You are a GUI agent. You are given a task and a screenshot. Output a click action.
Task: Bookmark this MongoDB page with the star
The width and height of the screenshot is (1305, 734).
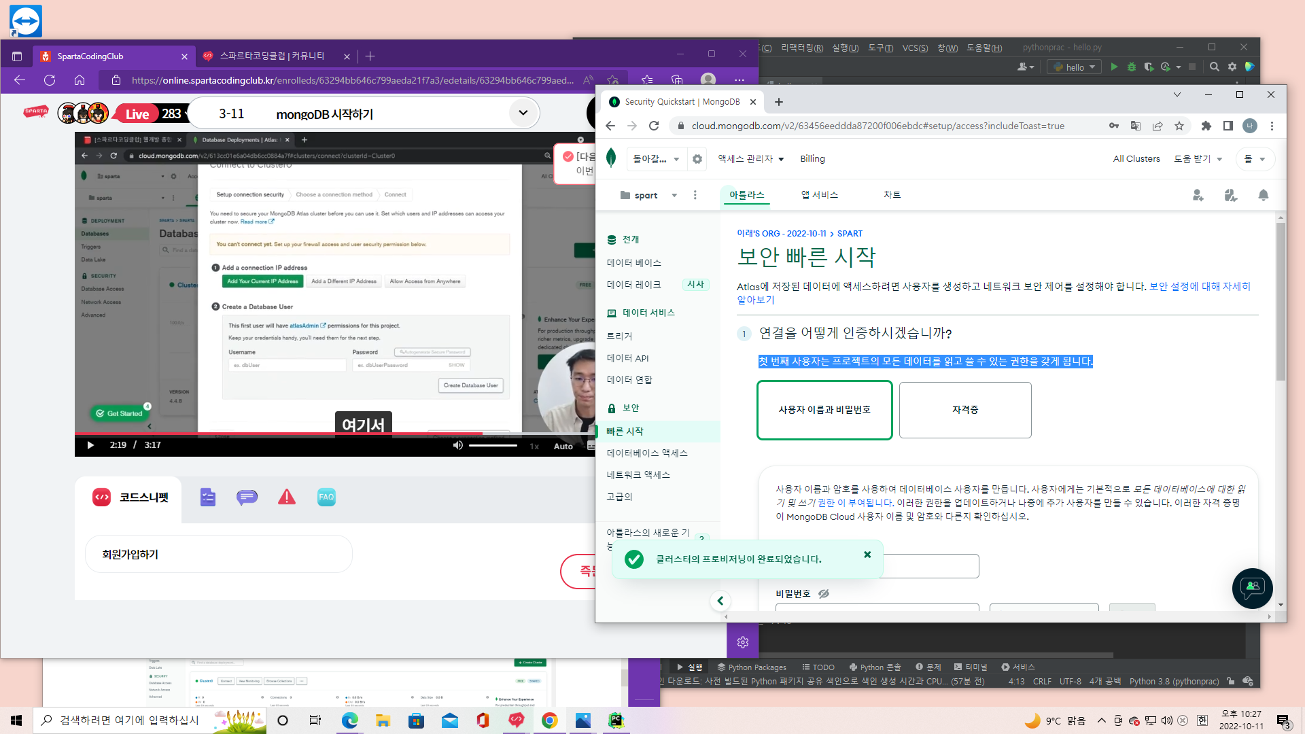(1179, 126)
